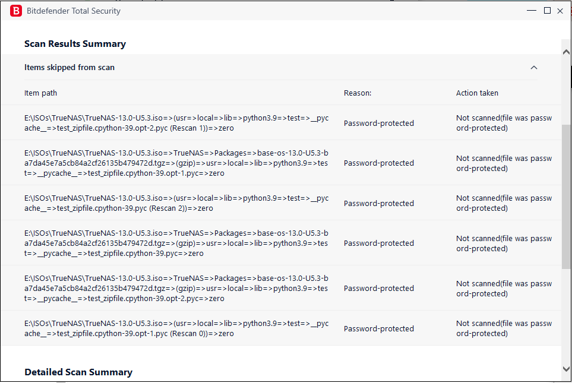
Task: Click the Item path column header
Action: click(x=41, y=93)
